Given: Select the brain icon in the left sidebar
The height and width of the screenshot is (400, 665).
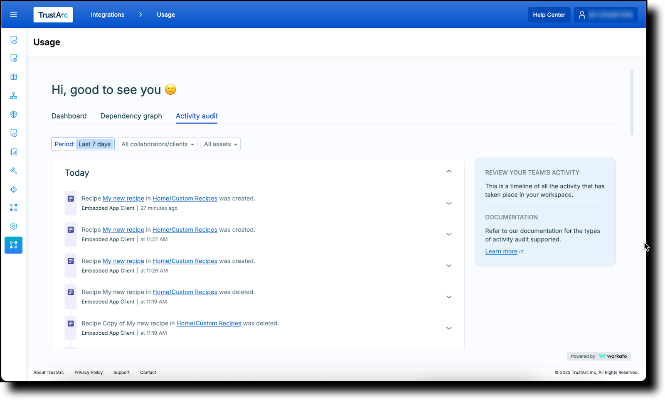Looking at the screenshot, I should point(13,114).
